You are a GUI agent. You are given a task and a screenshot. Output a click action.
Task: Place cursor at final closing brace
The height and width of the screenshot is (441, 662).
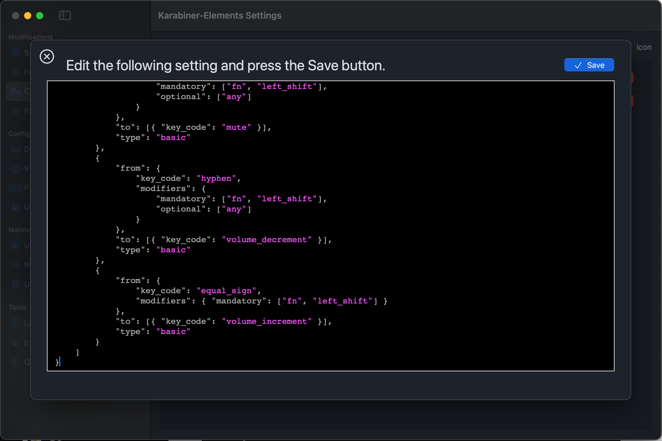[57, 362]
